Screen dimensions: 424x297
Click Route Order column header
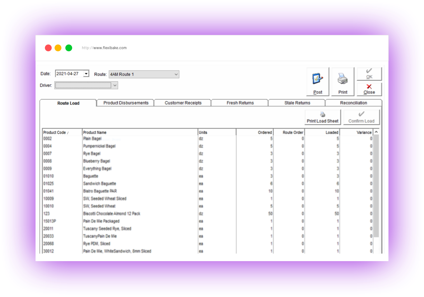289,132
